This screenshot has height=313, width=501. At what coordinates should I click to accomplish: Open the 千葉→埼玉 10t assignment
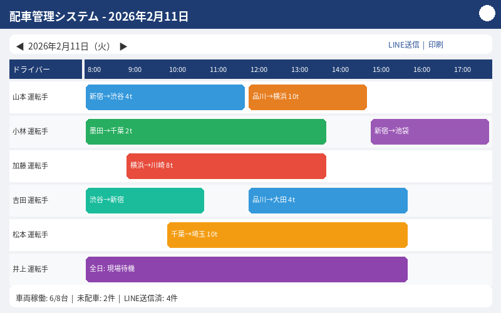[287, 235]
